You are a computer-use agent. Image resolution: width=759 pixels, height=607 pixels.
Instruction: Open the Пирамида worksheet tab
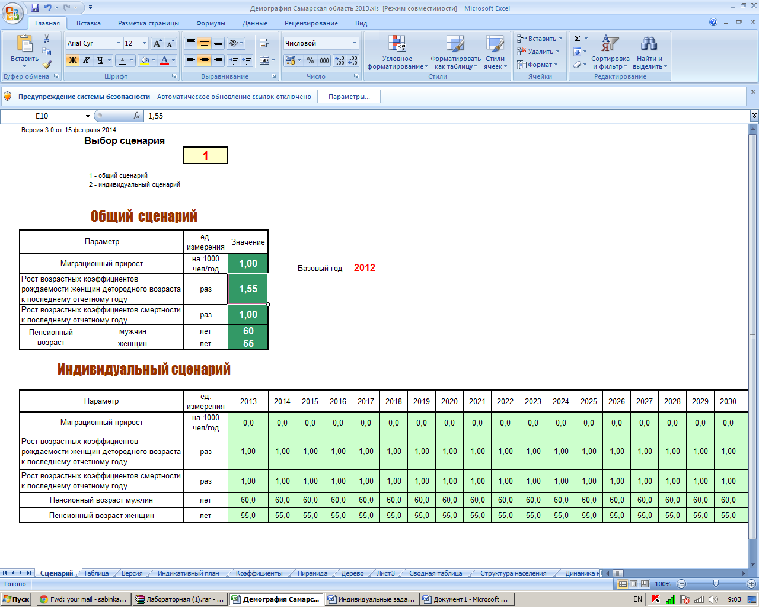pyautogui.click(x=312, y=573)
